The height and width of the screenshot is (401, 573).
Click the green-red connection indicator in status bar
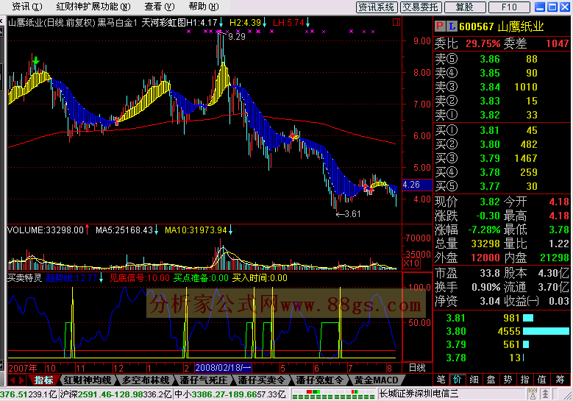[334, 394]
